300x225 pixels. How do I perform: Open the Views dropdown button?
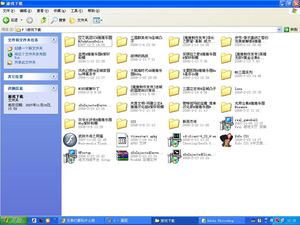point(98,20)
